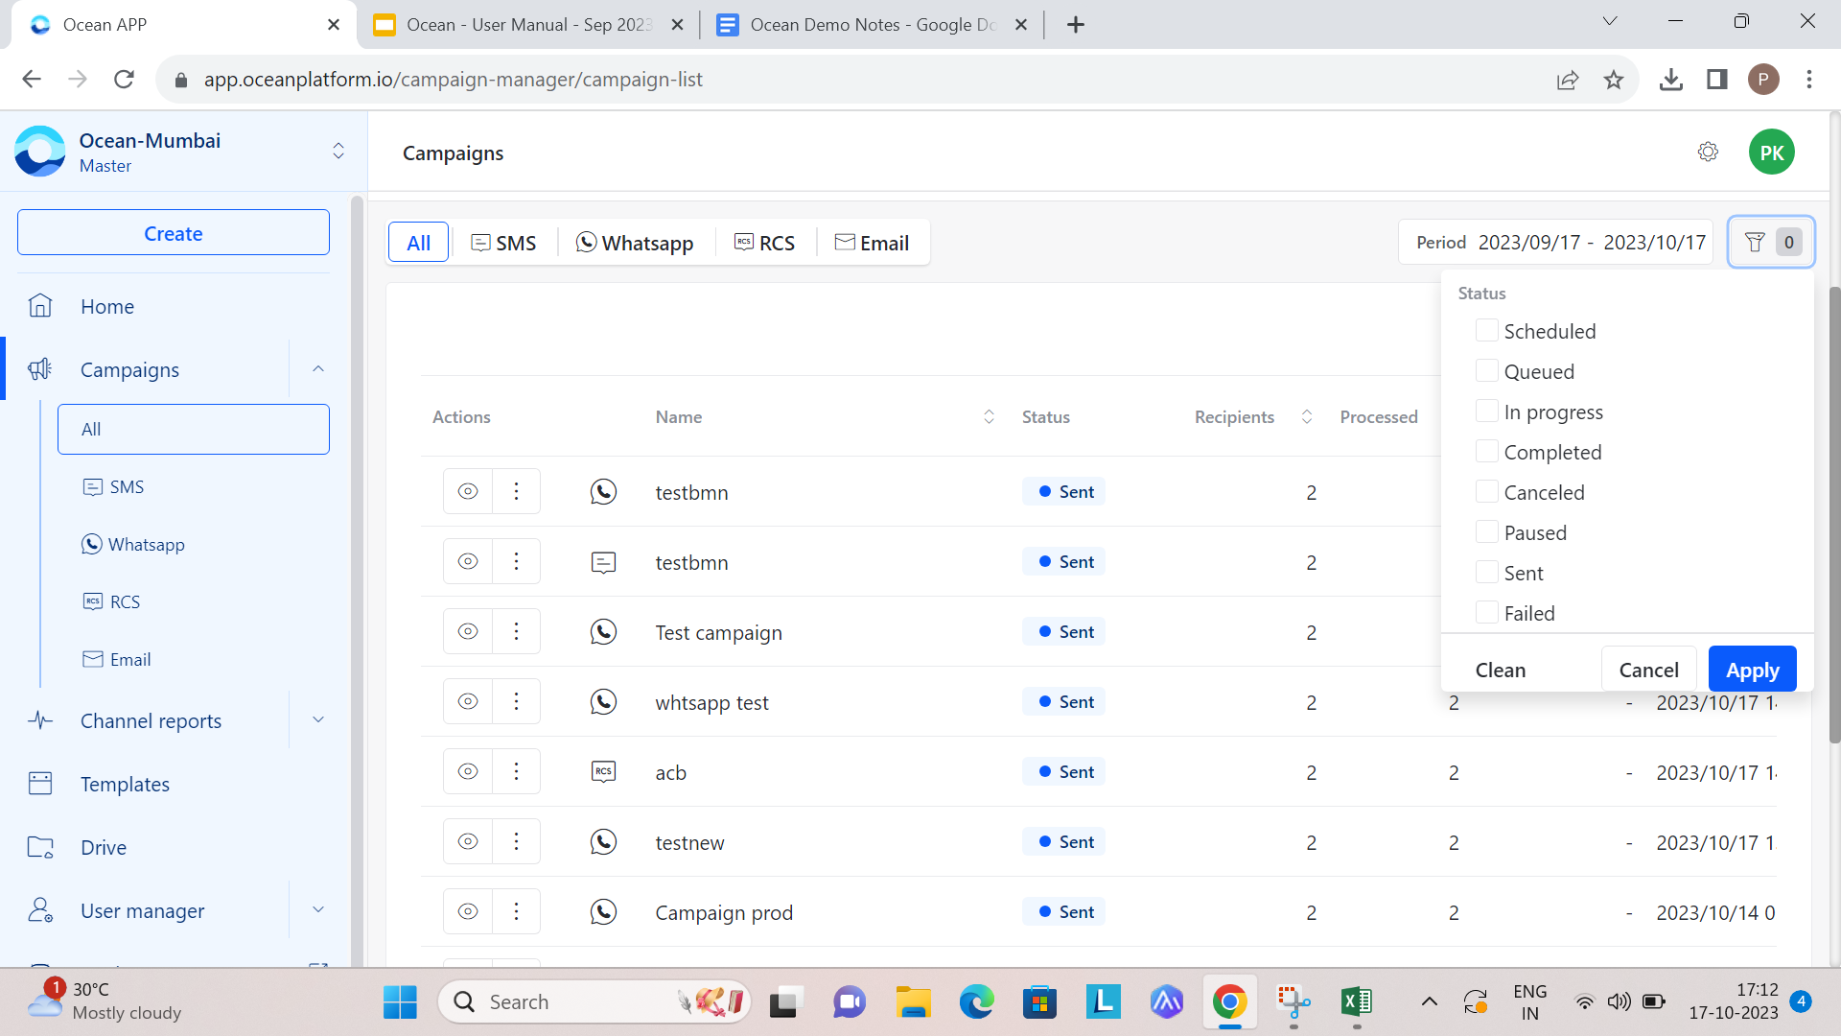
Task: Click the Templates icon in sidebar
Action: point(40,784)
